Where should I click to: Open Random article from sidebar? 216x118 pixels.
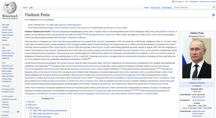click(x=7, y=32)
